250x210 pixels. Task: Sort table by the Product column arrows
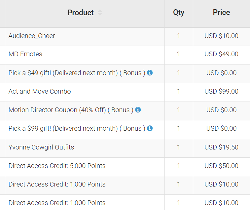(100, 13)
